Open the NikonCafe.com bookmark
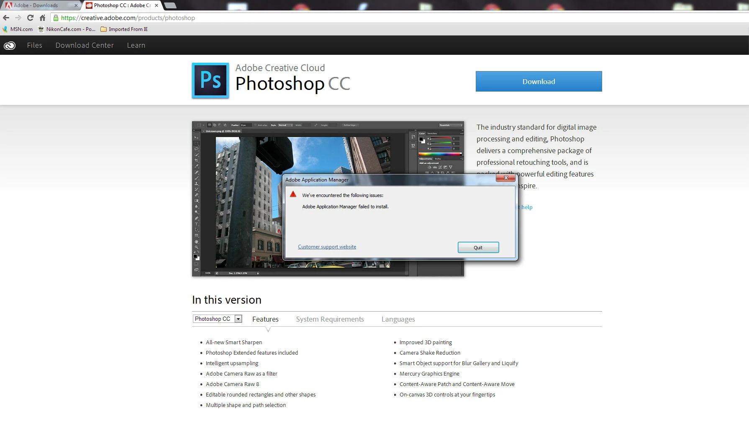749x422 pixels. click(67, 29)
